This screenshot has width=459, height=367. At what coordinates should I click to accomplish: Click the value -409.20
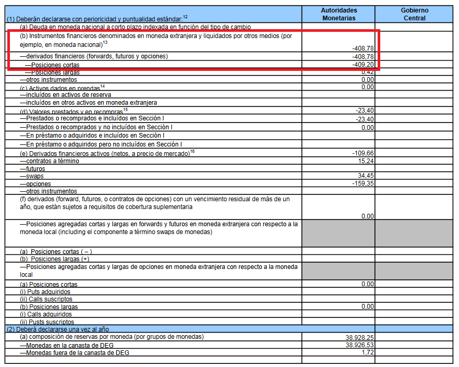pos(363,65)
